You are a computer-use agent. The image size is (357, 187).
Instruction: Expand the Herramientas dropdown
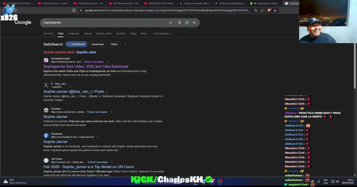click(x=162, y=34)
